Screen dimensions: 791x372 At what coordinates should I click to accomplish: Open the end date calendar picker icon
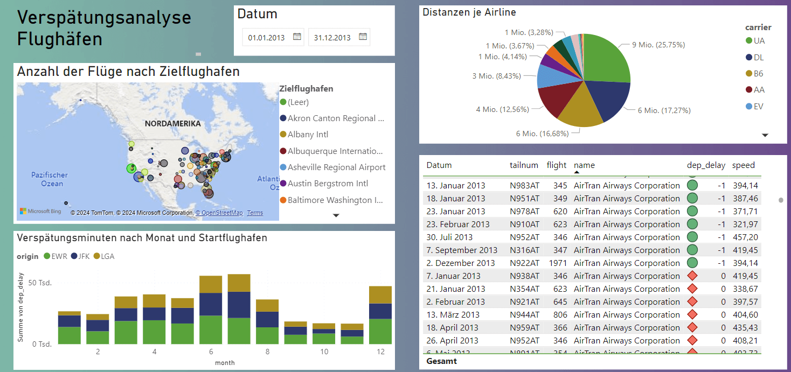pos(363,37)
